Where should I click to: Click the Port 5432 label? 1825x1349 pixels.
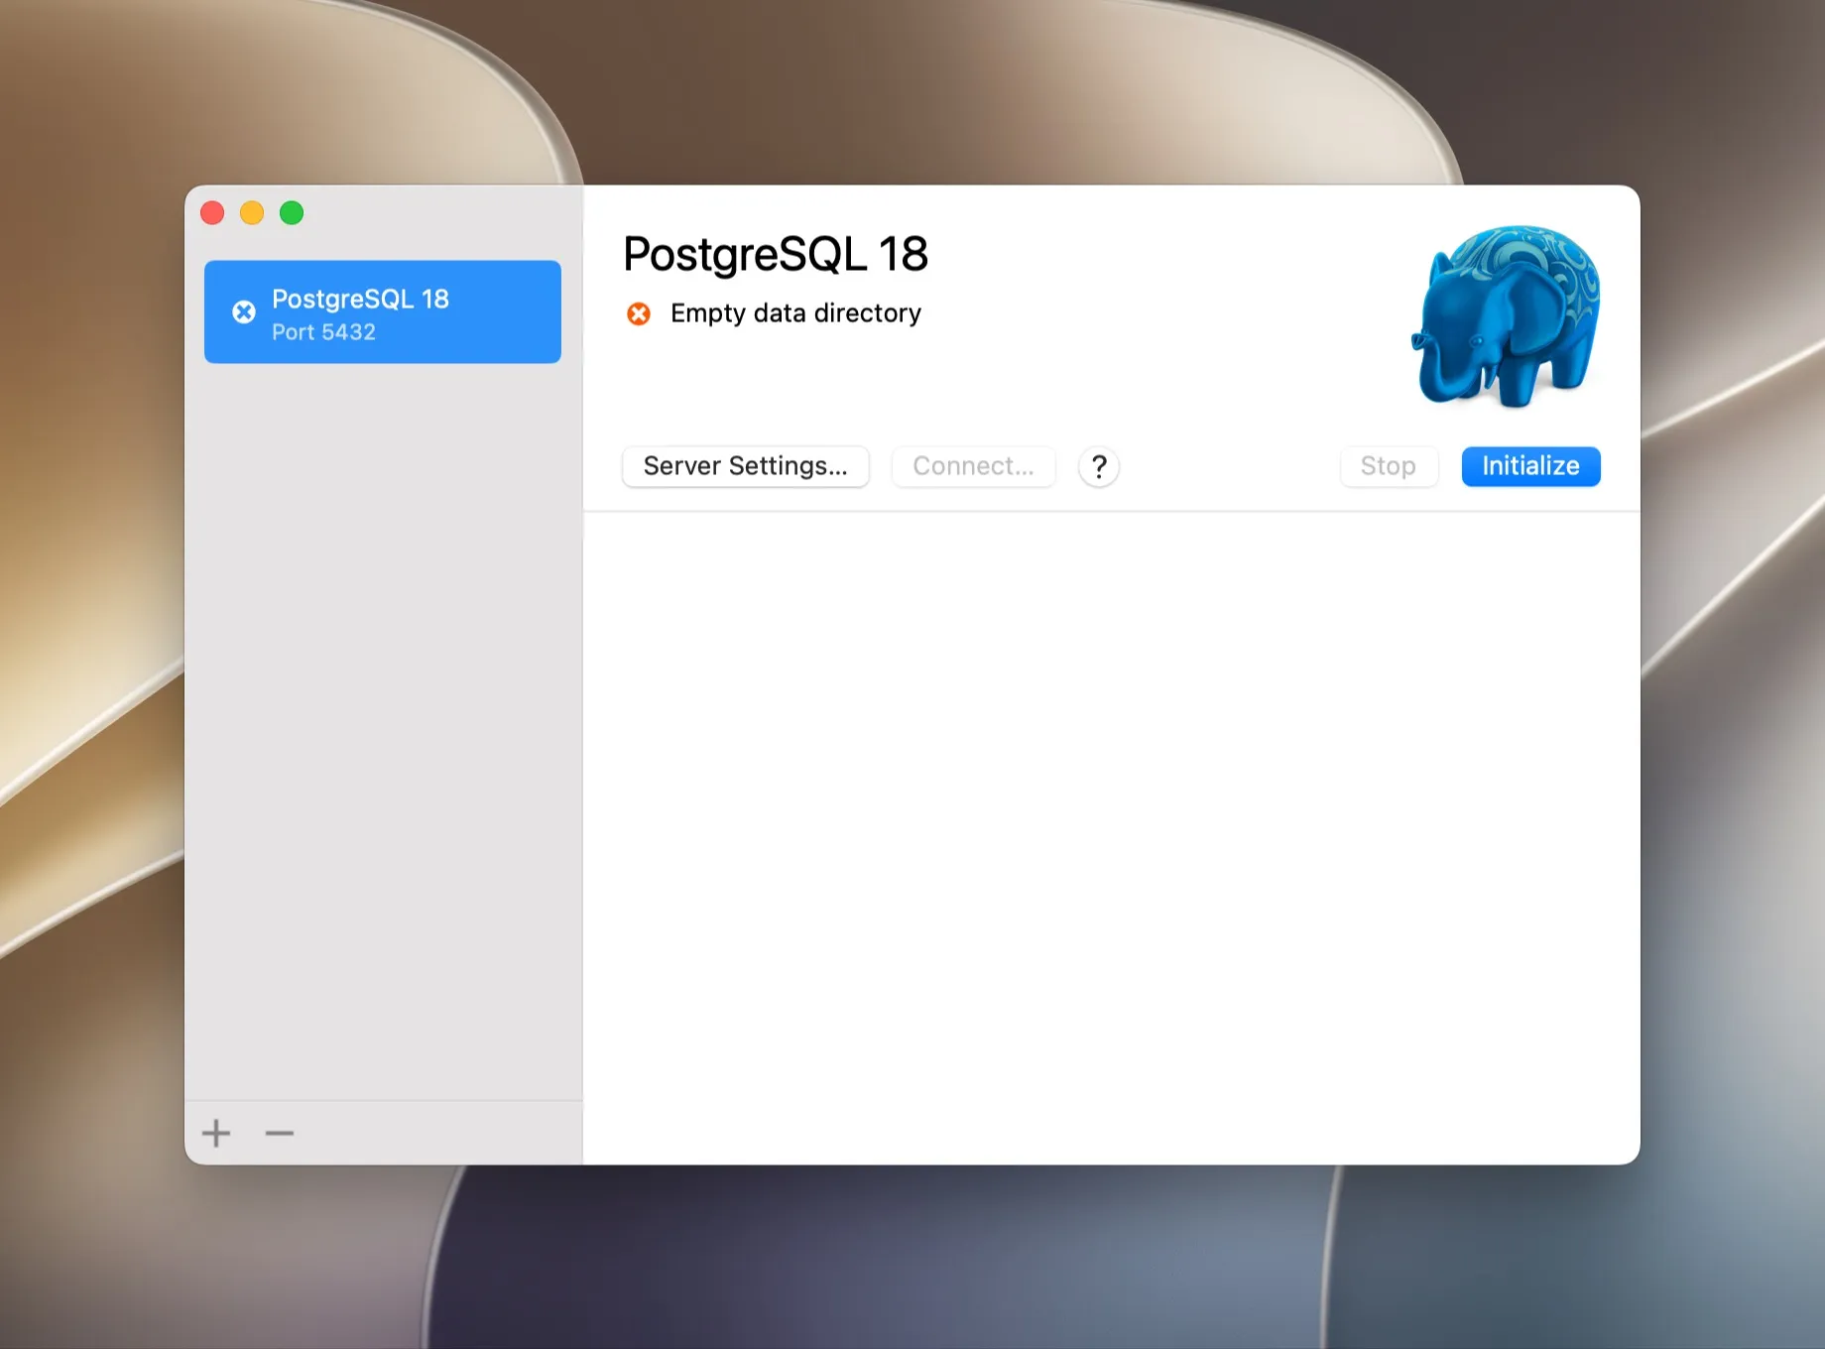coord(323,332)
